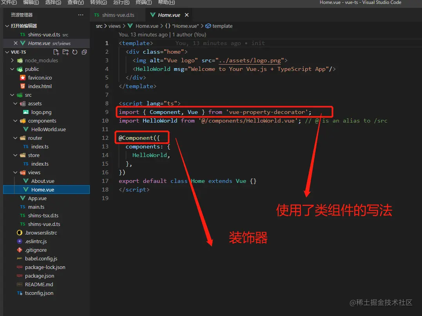This screenshot has width=422, height=316.
Task: Click line number 12 in the gutter
Action: 105,138
